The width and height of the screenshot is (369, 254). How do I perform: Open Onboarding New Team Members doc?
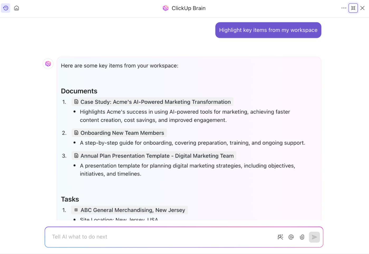coord(122,133)
